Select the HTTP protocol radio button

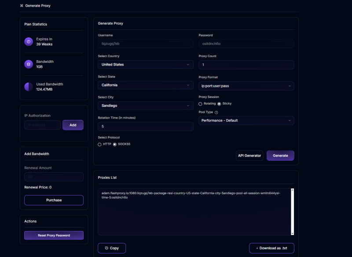pos(99,145)
